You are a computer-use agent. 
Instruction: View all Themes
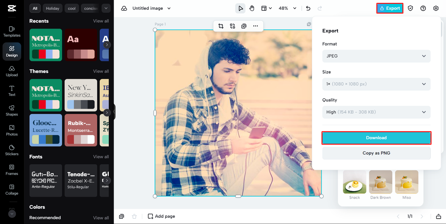(x=101, y=71)
